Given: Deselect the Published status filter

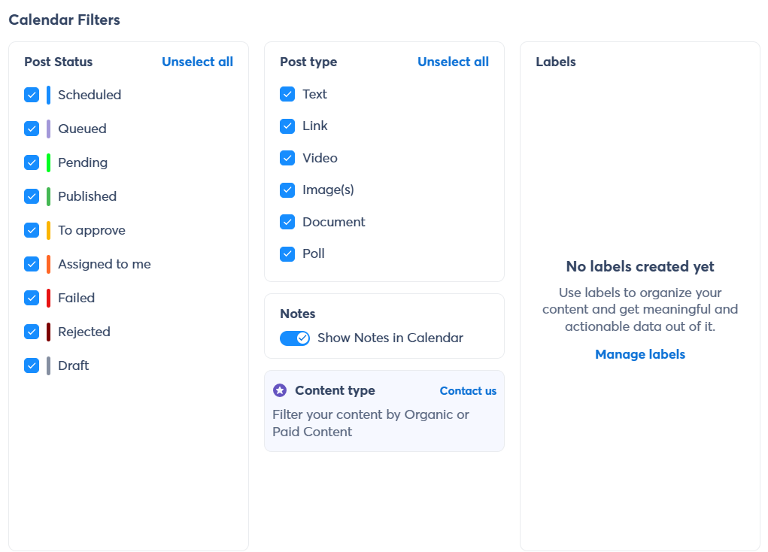Looking at the screenshot, I should pyautogui.click(x=32, y=196).
